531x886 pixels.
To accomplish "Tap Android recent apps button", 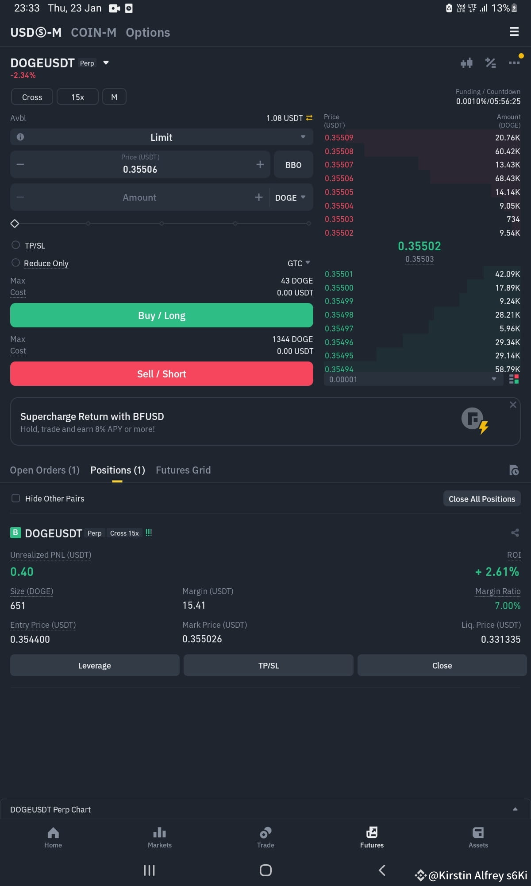I will (149, 870).
